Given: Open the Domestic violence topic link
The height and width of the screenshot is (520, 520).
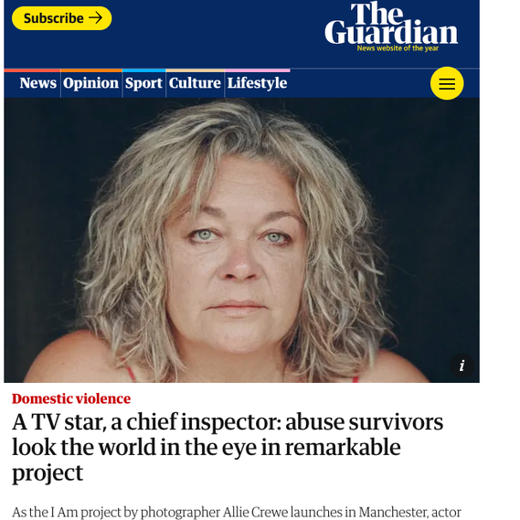Looking at the screenshot, I should 71,398.
